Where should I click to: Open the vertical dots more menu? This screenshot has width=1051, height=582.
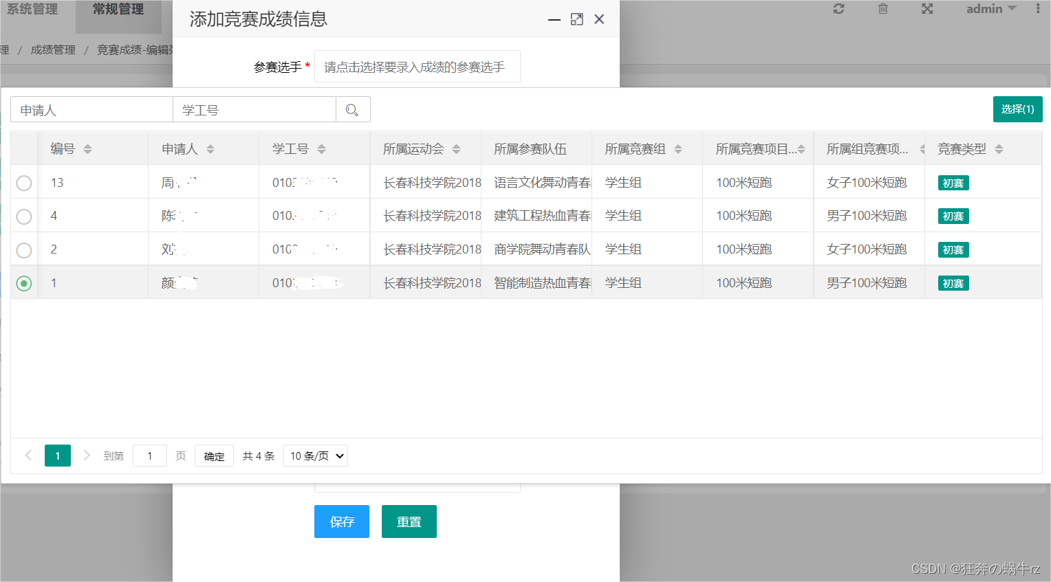pyautogui.click(x=1038, y=9)
